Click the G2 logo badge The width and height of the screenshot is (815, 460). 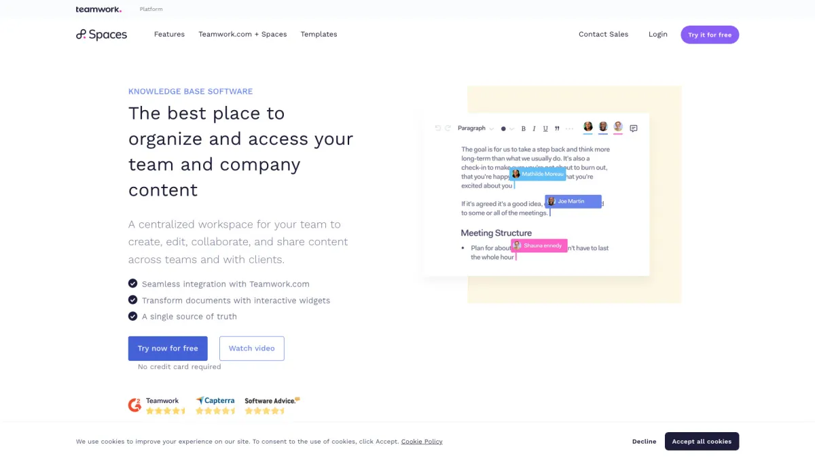(135, 405)
